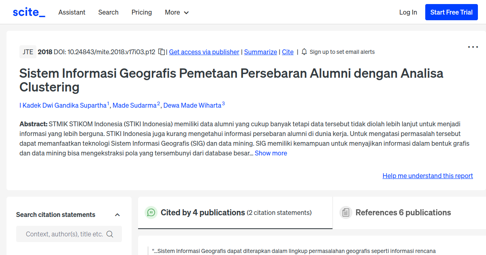Select the Cited by 4 publications tab

[x=202, y=212]
